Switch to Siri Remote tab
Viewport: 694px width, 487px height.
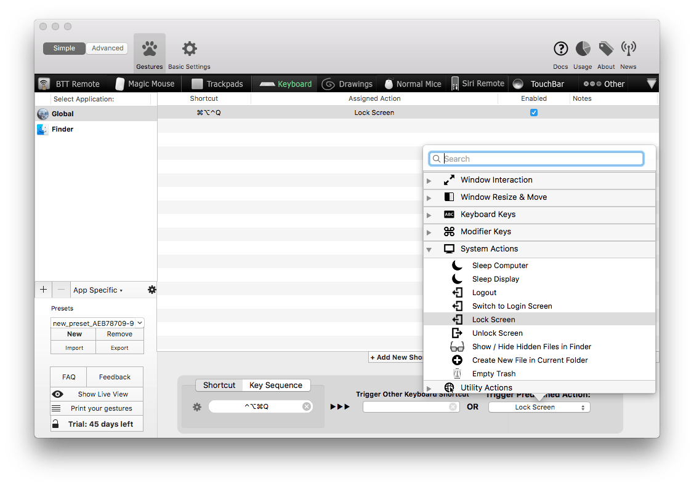[478, 84]
